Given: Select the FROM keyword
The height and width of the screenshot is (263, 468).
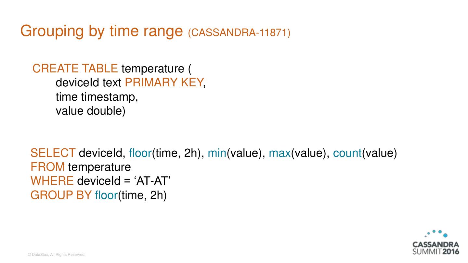Looking at the screenshot, I should point(47,167).
